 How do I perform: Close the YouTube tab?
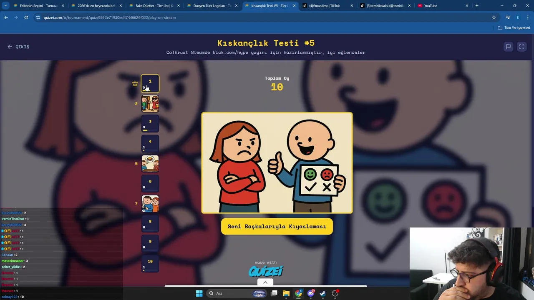pos(467,6)
